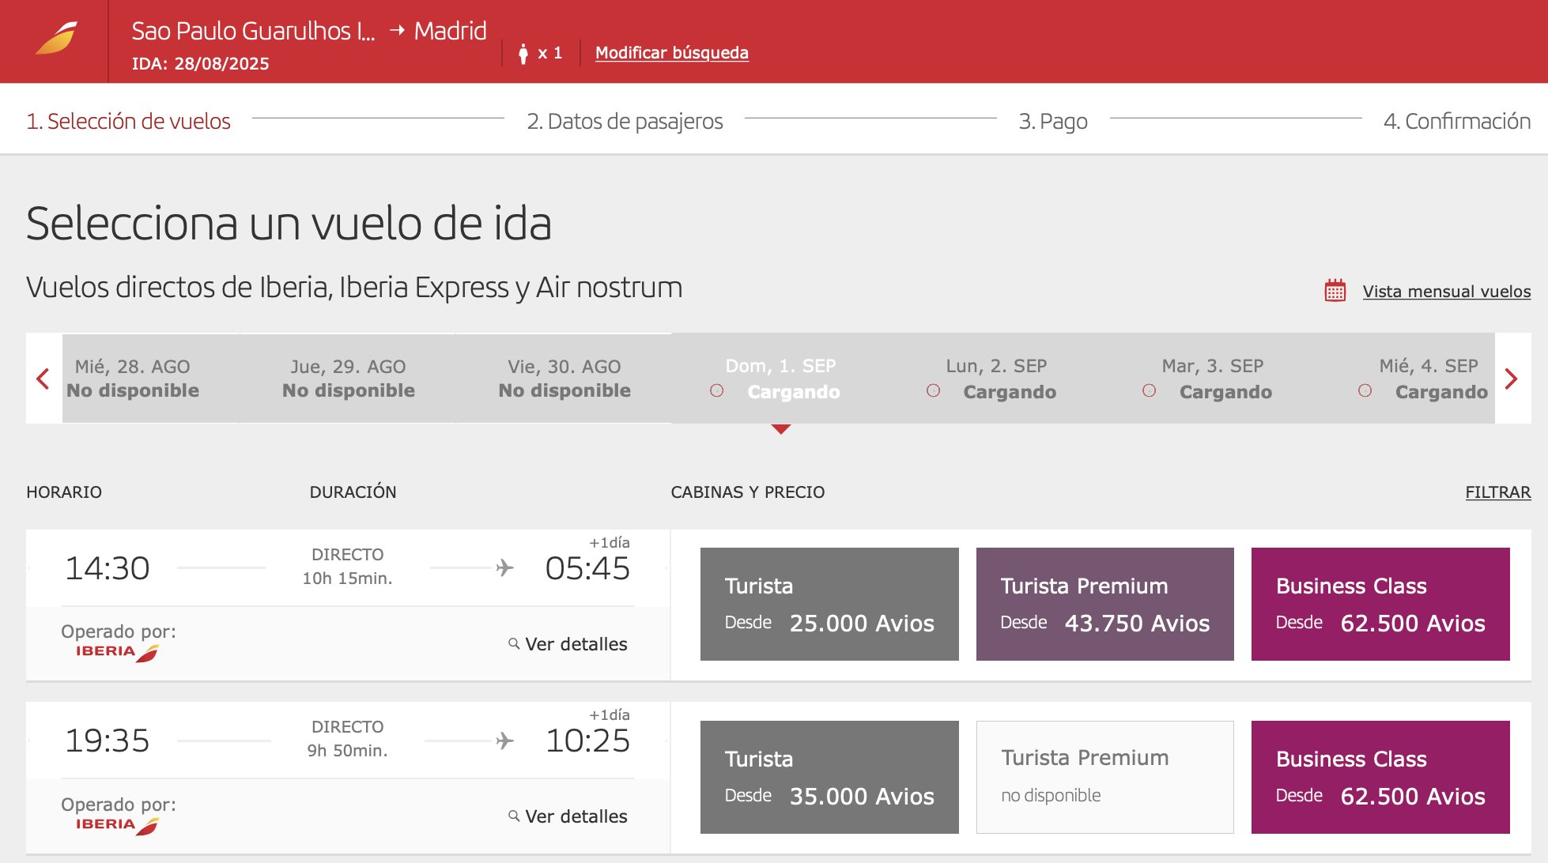The width and height of the screenshot is (1548, 863).
Task: Click magnifier icon beside 14:30 Ver detalles
Action: tap(514, 644)
